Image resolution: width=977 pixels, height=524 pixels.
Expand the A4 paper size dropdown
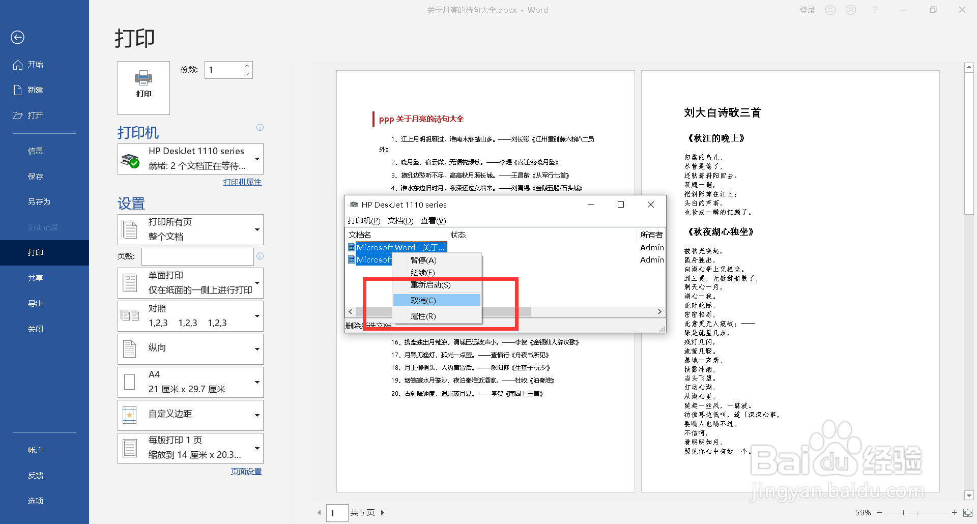pos(190,382)
